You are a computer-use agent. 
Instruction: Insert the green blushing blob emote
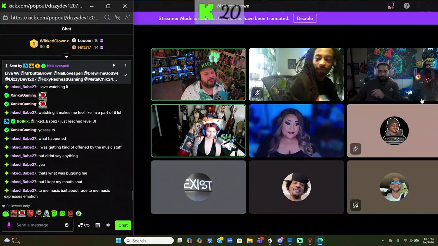point(6,214)
